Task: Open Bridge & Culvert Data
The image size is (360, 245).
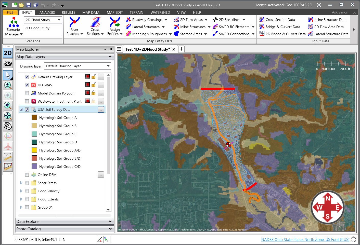Action: pyautogui.click(x=279, y=27)
